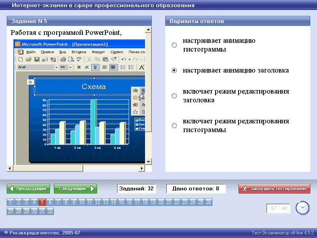Click the bulleted list icon
Viewport: 317px width, 238px height.
[x=132, y=67]
